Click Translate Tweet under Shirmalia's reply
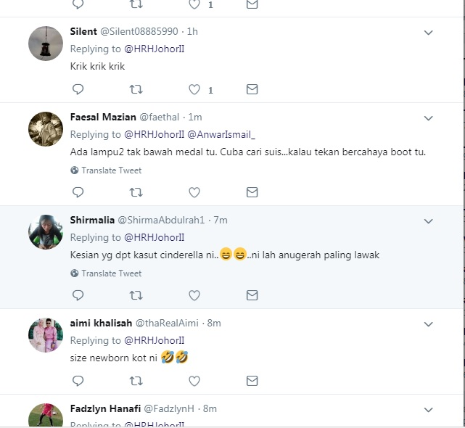The image size is (465, 428). point(111,273)
